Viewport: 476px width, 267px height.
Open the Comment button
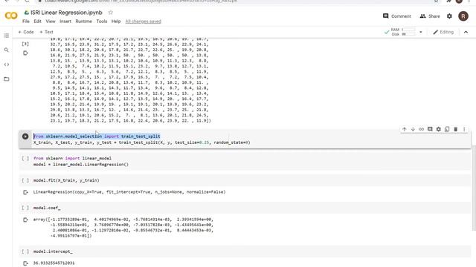[396, 16]
